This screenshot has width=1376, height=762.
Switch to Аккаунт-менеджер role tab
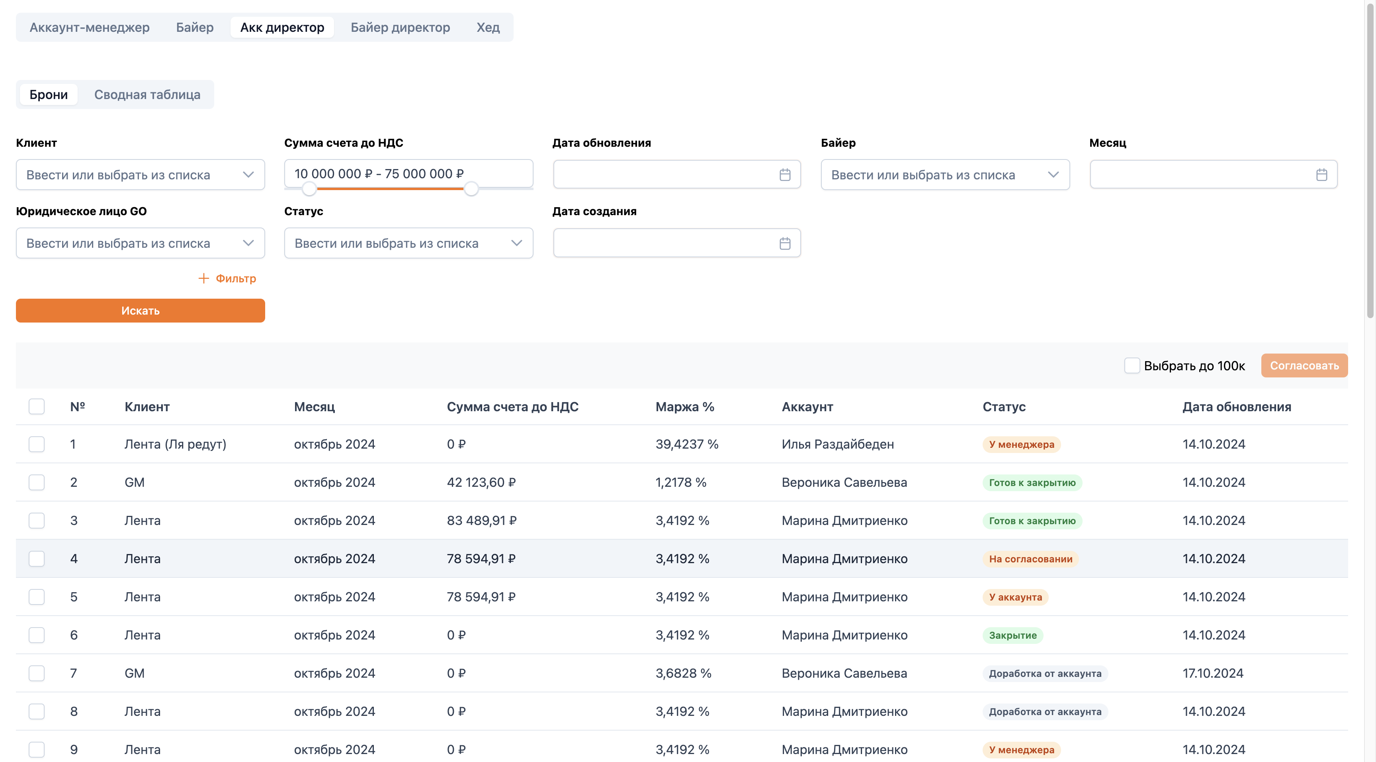coord(90,27)
